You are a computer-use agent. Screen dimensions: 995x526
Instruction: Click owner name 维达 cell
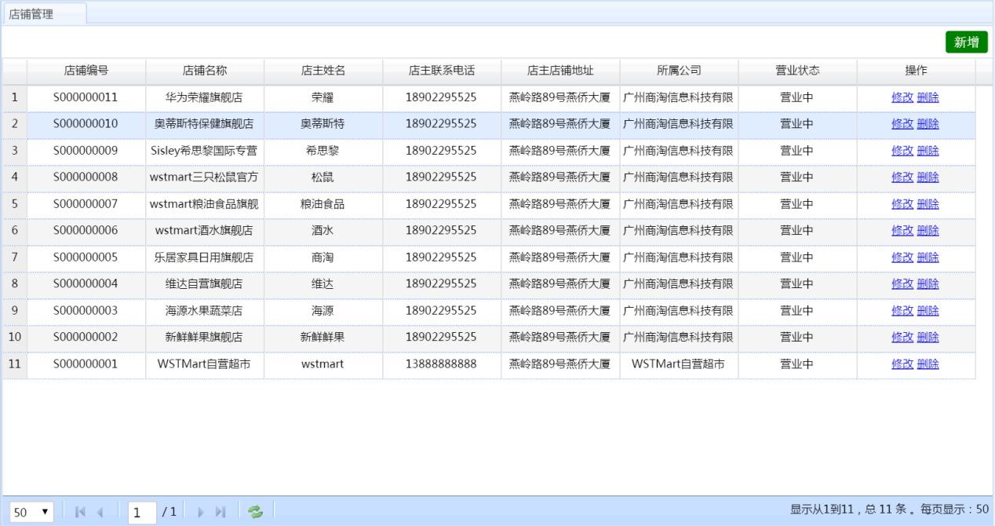click(323, 284)
